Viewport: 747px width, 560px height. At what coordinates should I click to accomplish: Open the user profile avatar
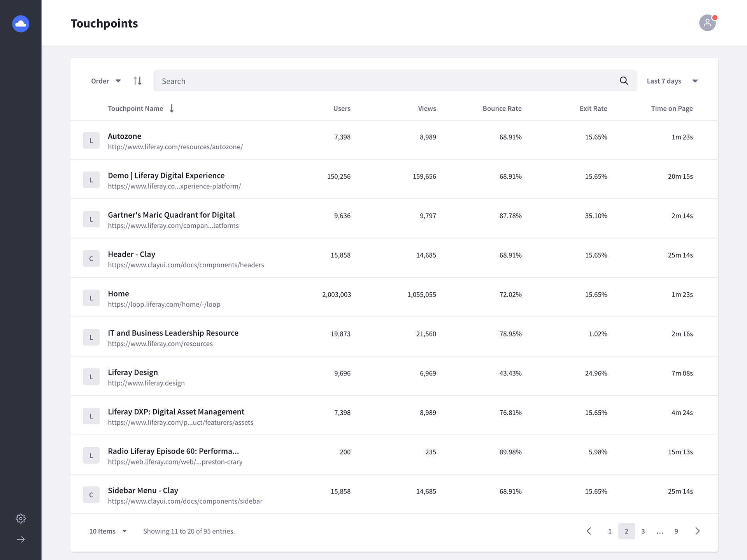(707, 23)
